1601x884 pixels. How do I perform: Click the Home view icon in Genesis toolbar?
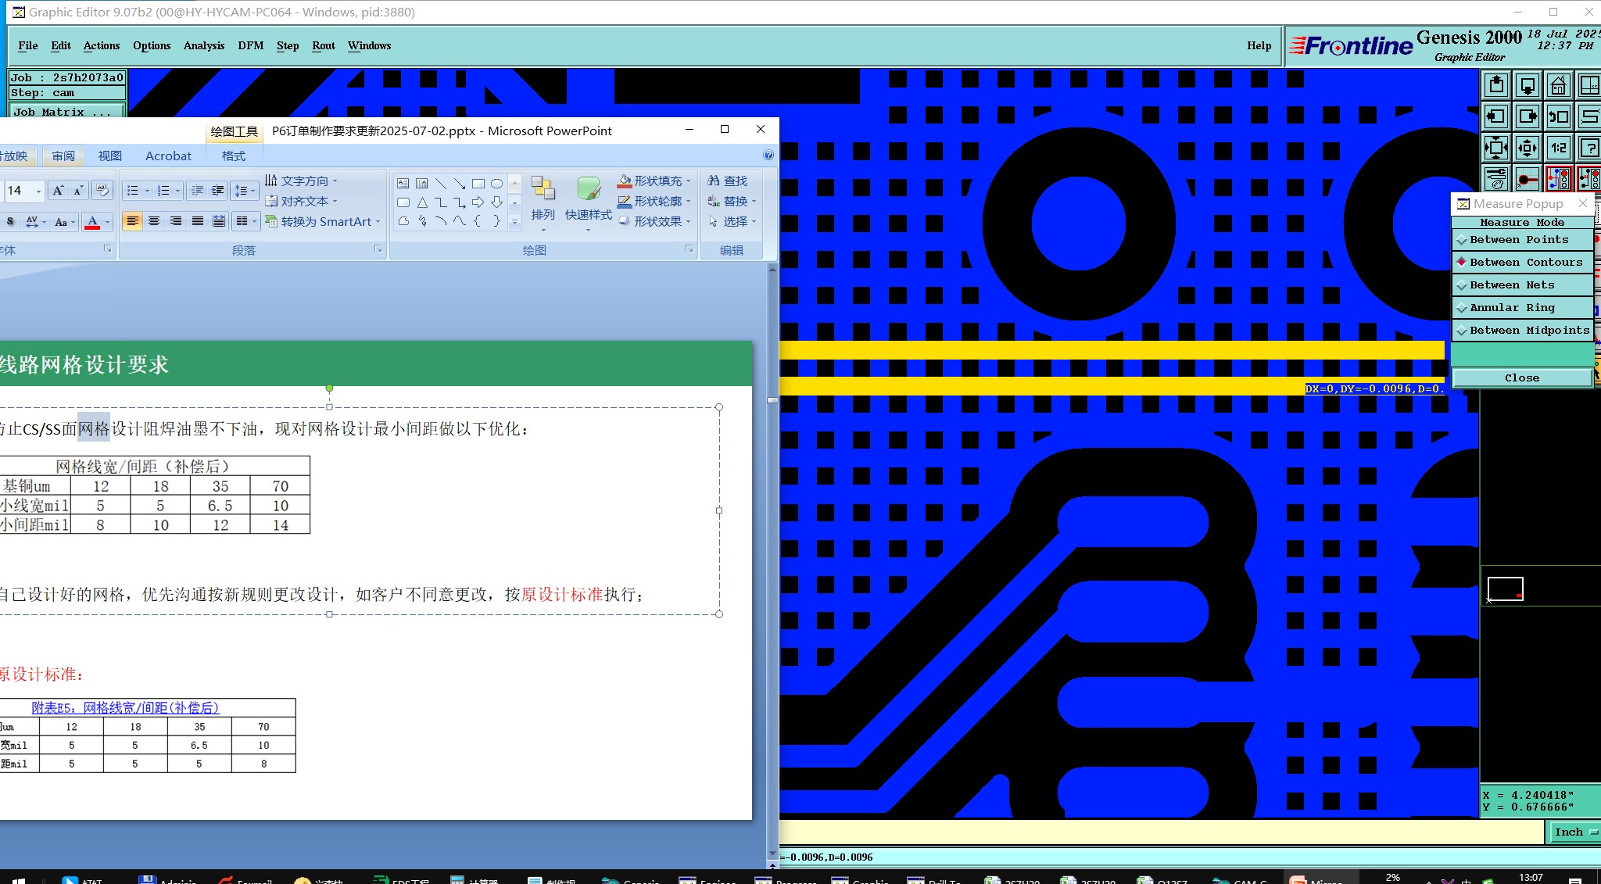click(1558, 85)
